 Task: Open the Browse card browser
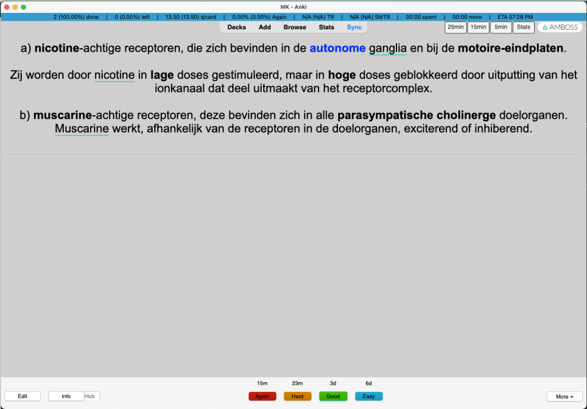click(x=295, y=28)
